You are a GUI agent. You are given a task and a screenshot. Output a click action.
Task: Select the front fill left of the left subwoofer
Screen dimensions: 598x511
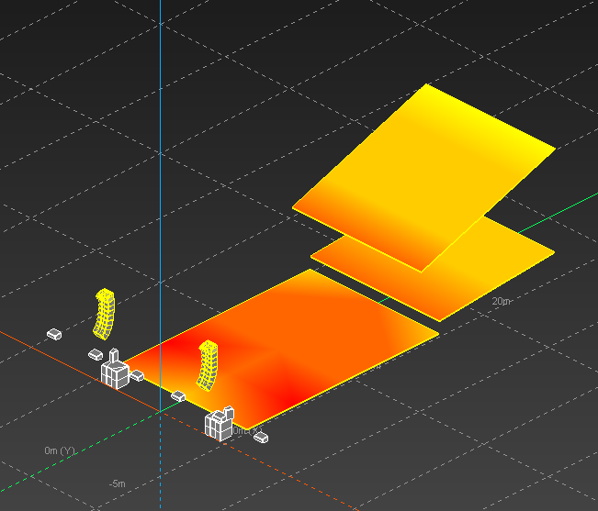pos(96,355)
